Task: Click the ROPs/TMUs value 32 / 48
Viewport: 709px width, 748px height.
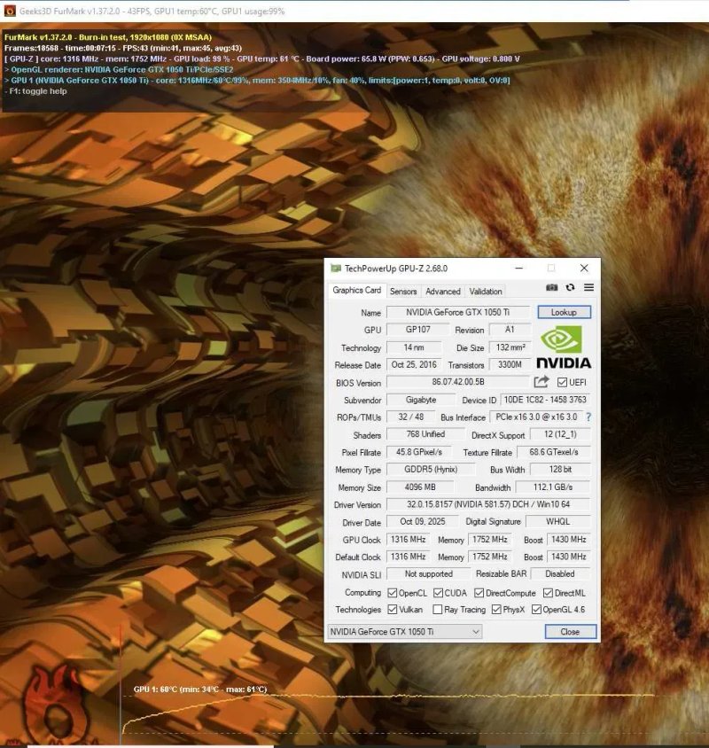Action: (x=410, y=417)
